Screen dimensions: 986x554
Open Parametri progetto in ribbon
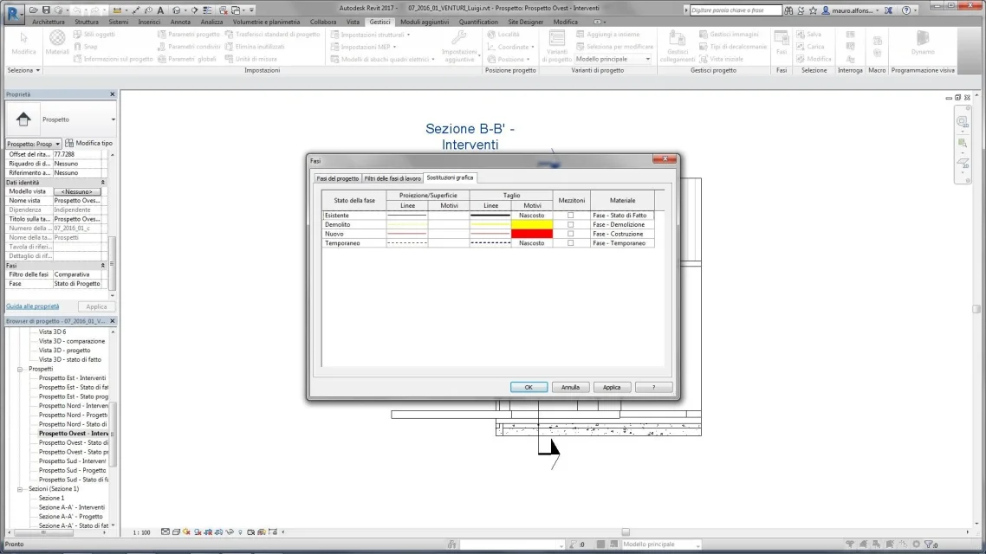tap(189, 35)
